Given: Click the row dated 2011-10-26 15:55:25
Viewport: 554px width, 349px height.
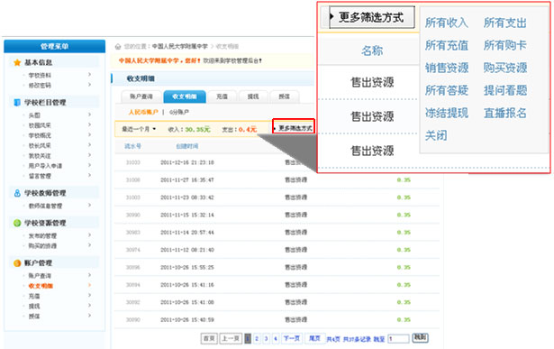Looking at the screenshot, I should pyautogui.click(x=277, y=267).
